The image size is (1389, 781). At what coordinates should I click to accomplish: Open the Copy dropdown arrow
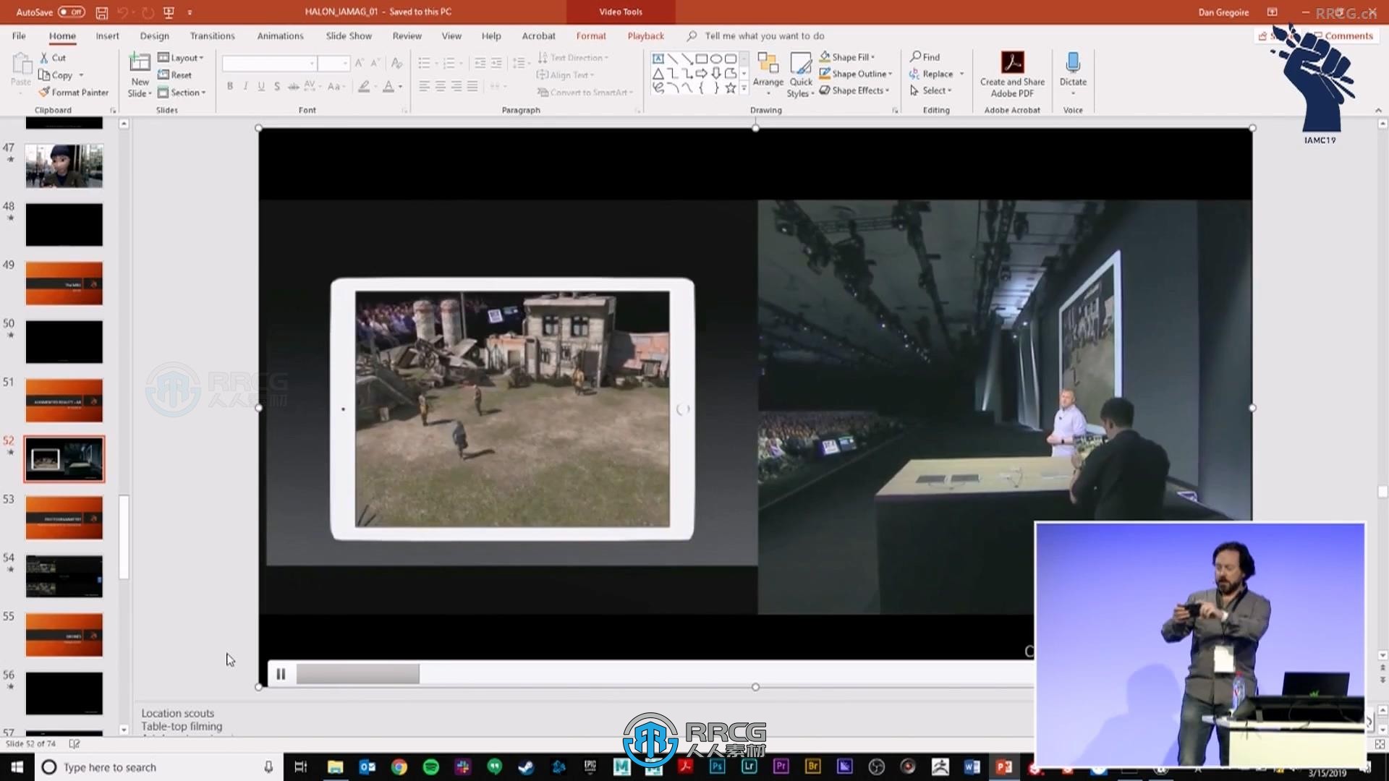(x=81, y=75)
